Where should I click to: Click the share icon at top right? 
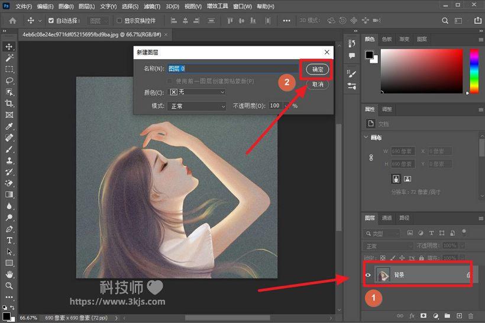point(478,21)
